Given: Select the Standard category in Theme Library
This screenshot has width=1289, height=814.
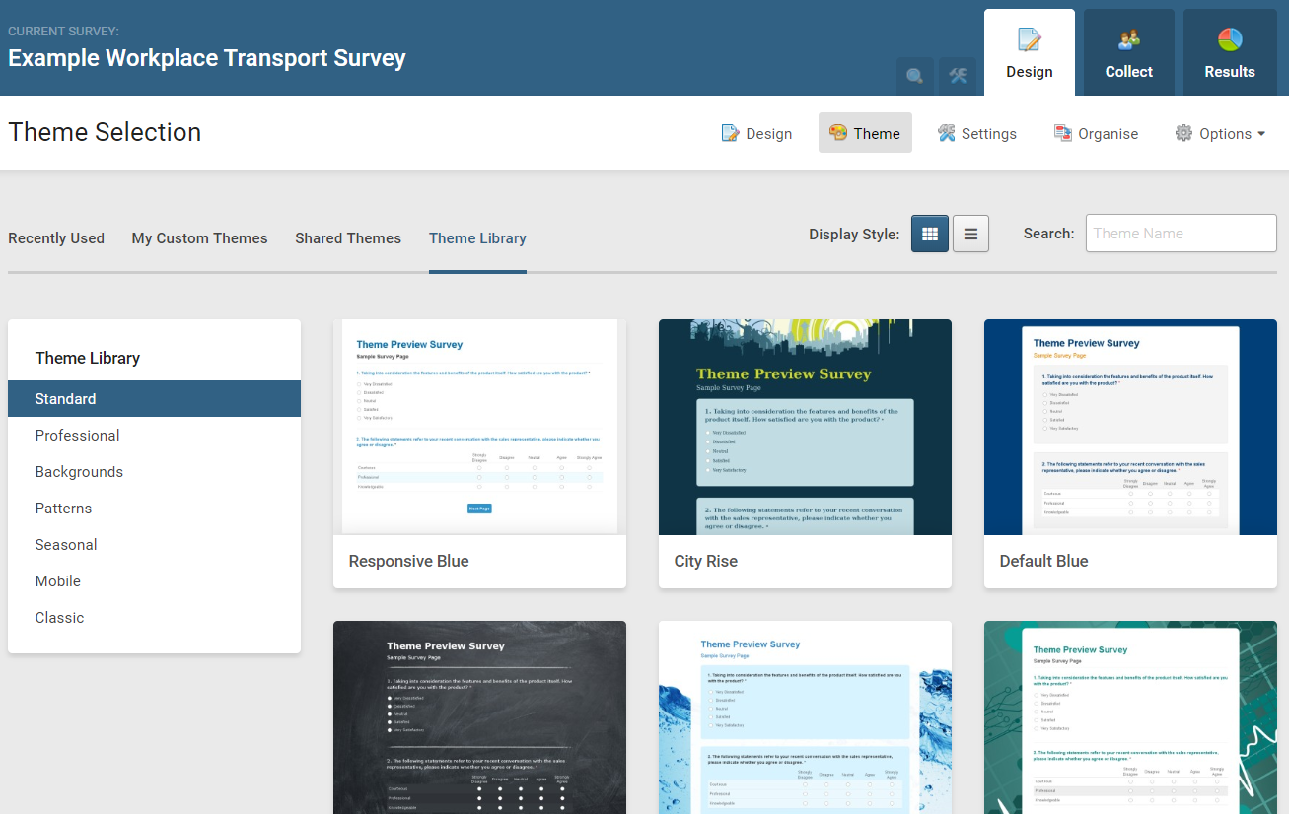Looking at the screenshot, I should coord(65,398).
